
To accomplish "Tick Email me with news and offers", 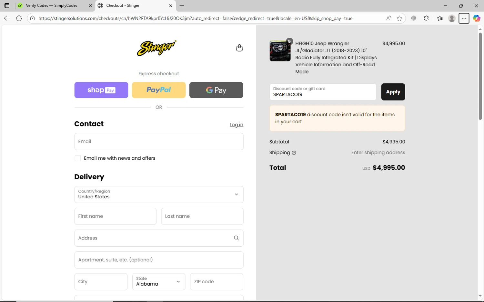I will click(x=78, y=158).
